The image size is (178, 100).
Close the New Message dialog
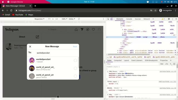click(30, 46)
